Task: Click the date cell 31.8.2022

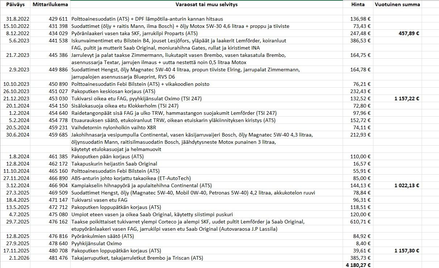Action: point(15,19)
